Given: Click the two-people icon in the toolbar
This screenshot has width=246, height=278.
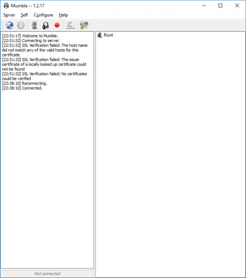Looking at the screenshot, I should click(x=84, y=25).
